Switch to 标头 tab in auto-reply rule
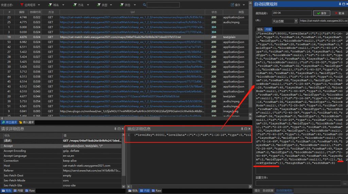The width and height of the screenshot is (348, 194). (260, 30)
